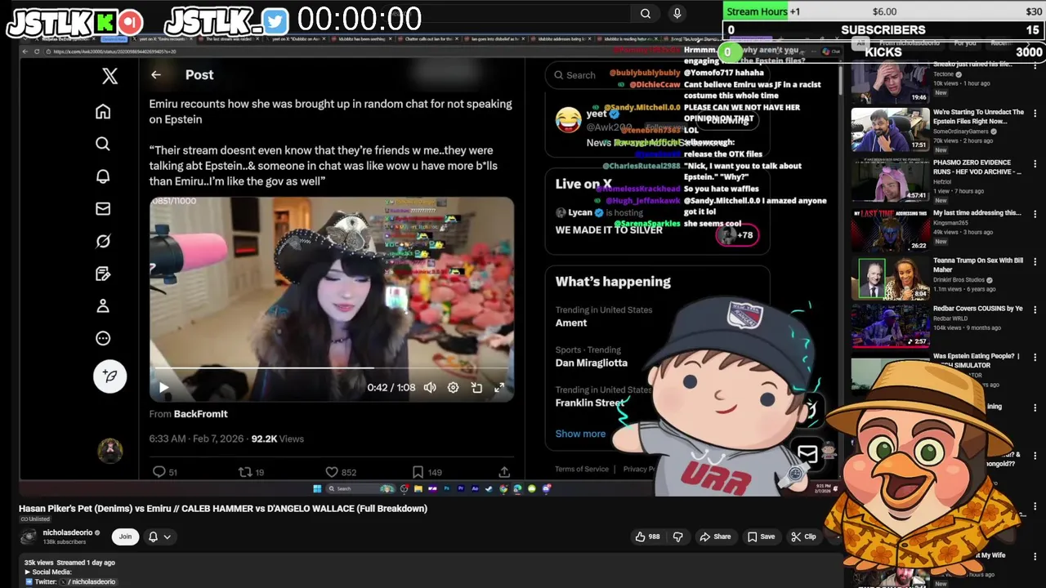Click the Join membership button
The width and height of the screenshot is (1046, 588).
pos(125,537)
